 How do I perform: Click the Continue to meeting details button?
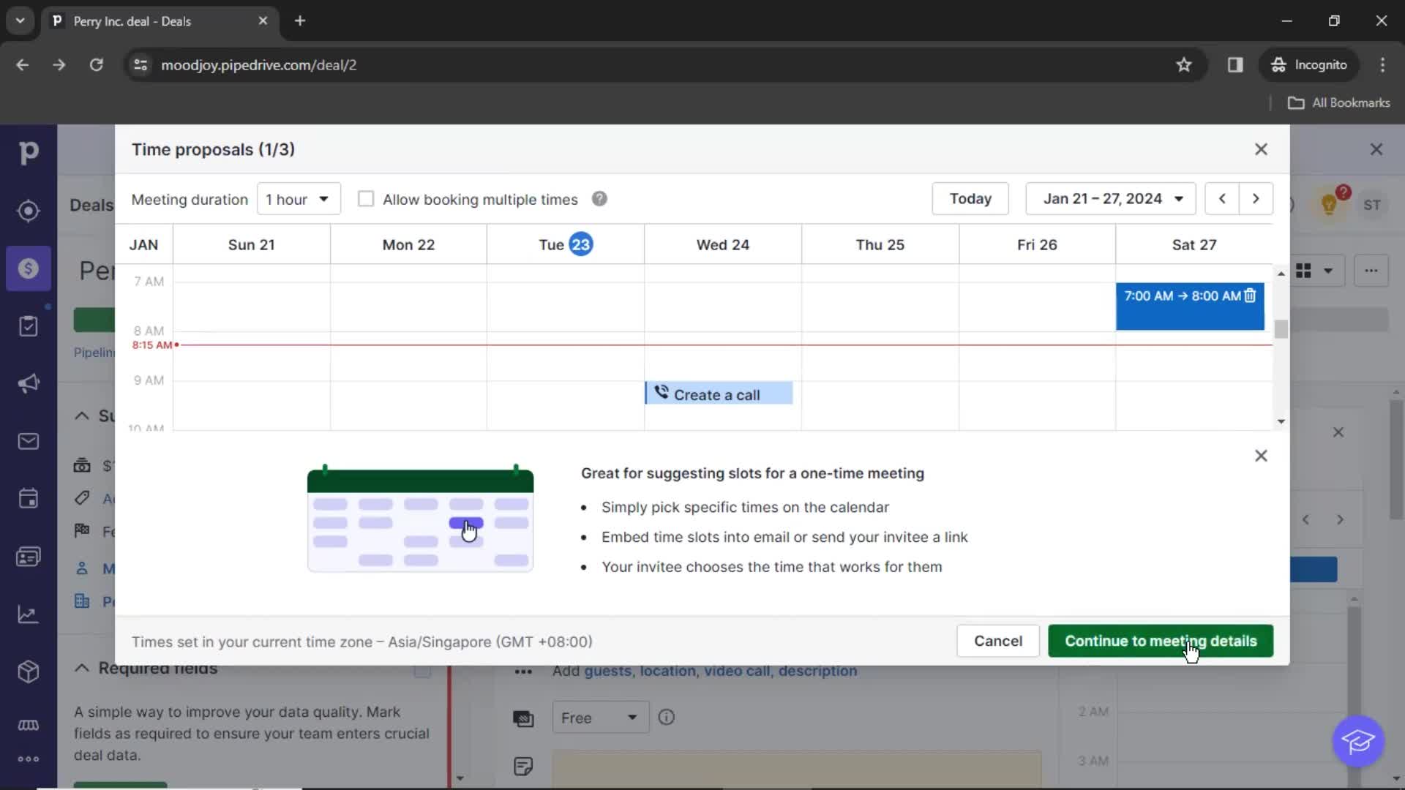(1161, 642)
